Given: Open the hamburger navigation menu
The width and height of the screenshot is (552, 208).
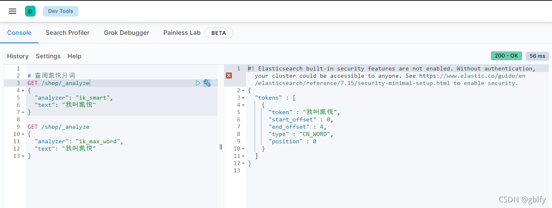Looking at the screenshot, I should pyautogui.click(x=13, y=11).
